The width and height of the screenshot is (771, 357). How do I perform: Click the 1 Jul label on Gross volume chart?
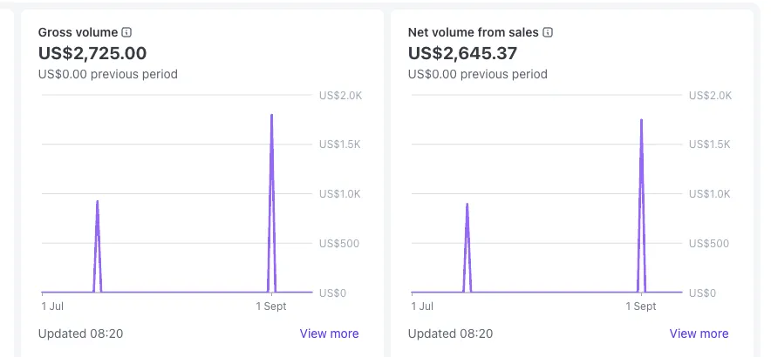coord(52,306)
